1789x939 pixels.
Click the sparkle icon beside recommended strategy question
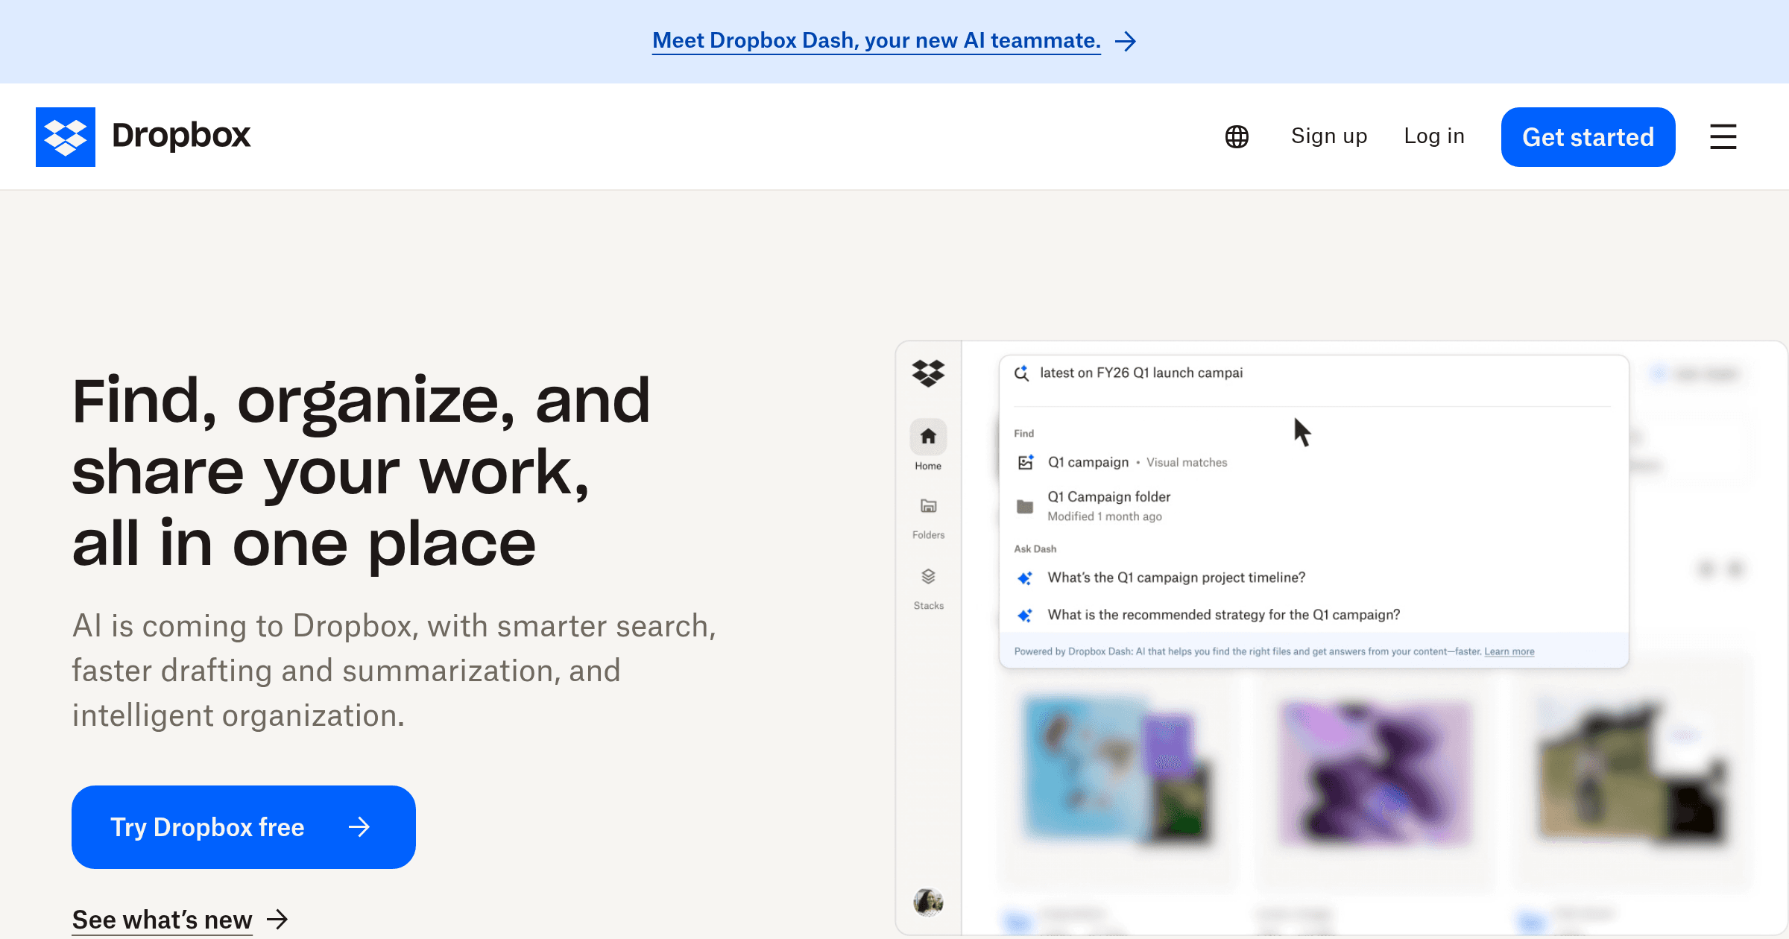click(1025, 615)
